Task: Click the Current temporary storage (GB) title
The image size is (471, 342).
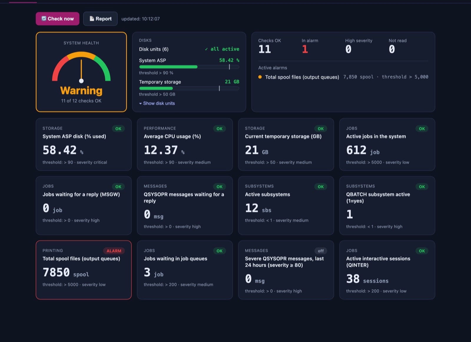Action: [x=283, y=137]
